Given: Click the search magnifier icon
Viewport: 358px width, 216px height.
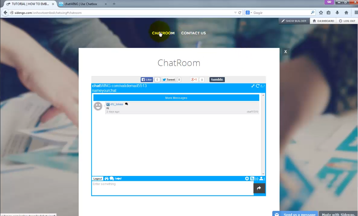Looking at the screenshot, I should 312,13.
